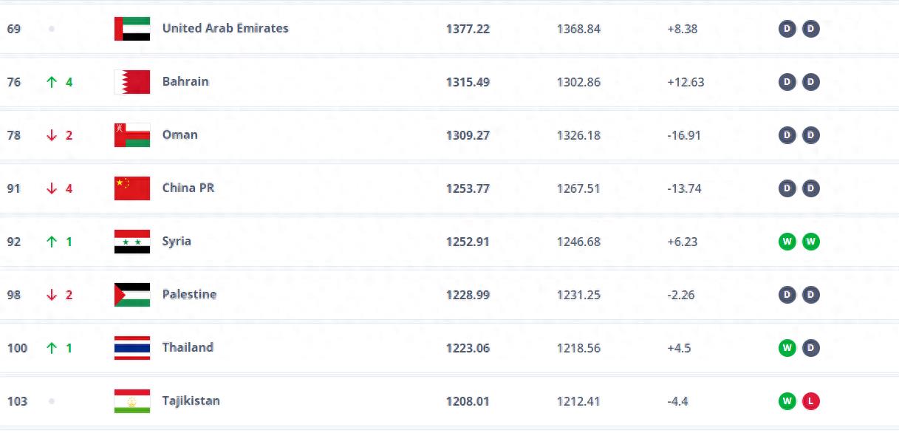Open the Tajikistan team link
This screenshot has height=433, width=899.
point(191,401)
